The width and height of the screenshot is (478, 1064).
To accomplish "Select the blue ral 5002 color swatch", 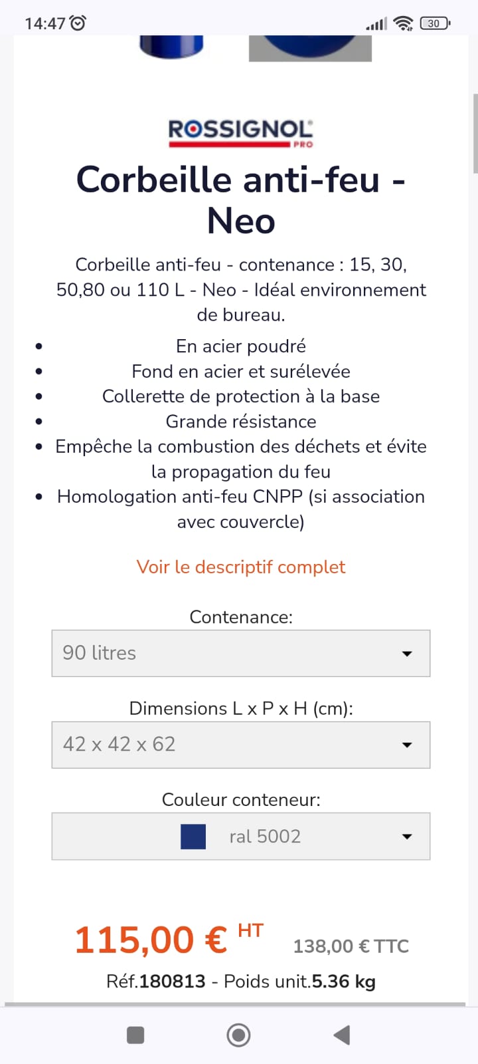I will pos(193,837).
